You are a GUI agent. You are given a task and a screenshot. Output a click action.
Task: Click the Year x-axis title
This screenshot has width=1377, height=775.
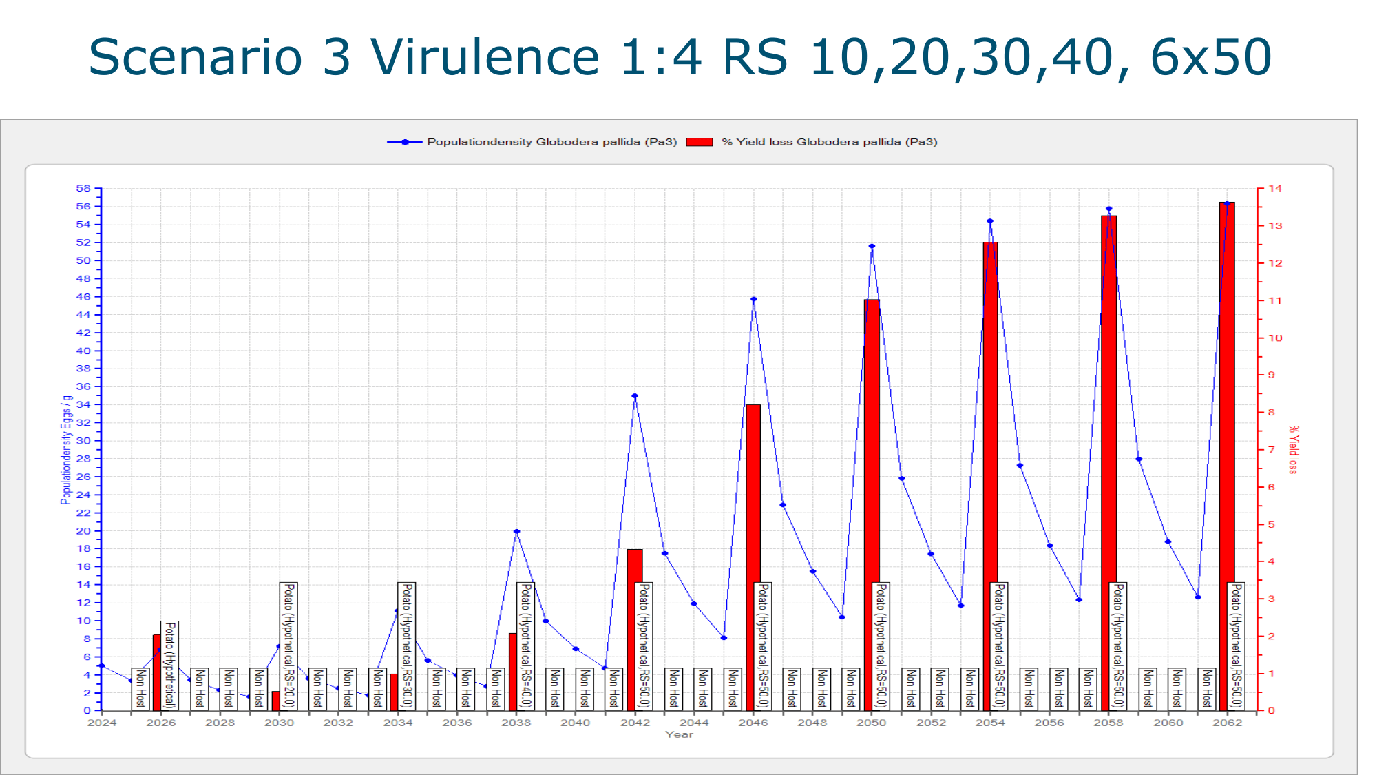(679, 734)
